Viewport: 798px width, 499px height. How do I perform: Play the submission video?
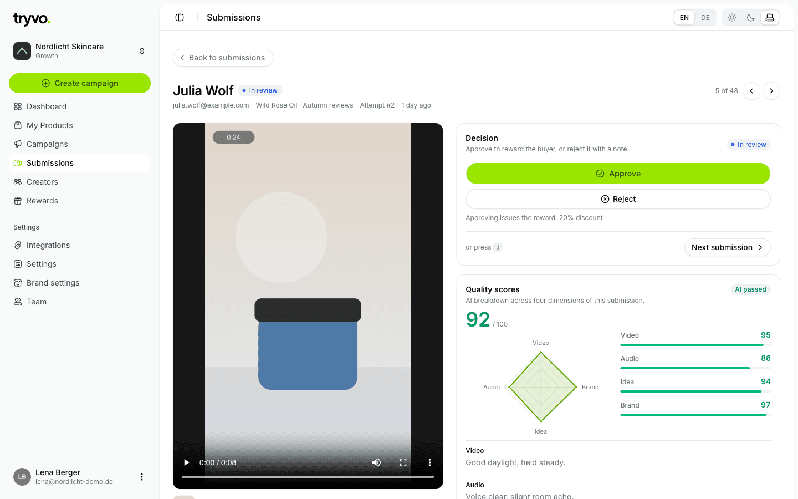coord(187,462)
